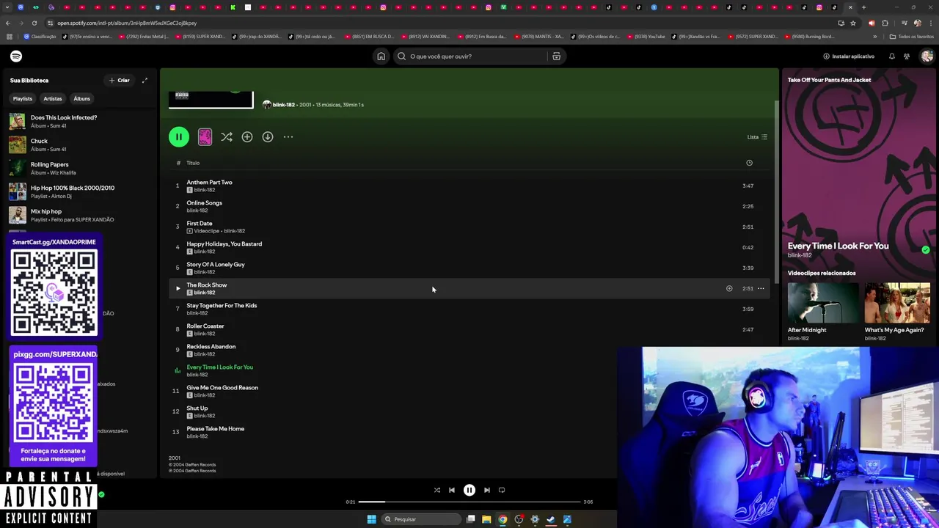Open Todos os favoritos bookmarks folder
Image resolution: width=939 pixels, height=528 pixels.
pyautogui.click(x=912, y=37)
